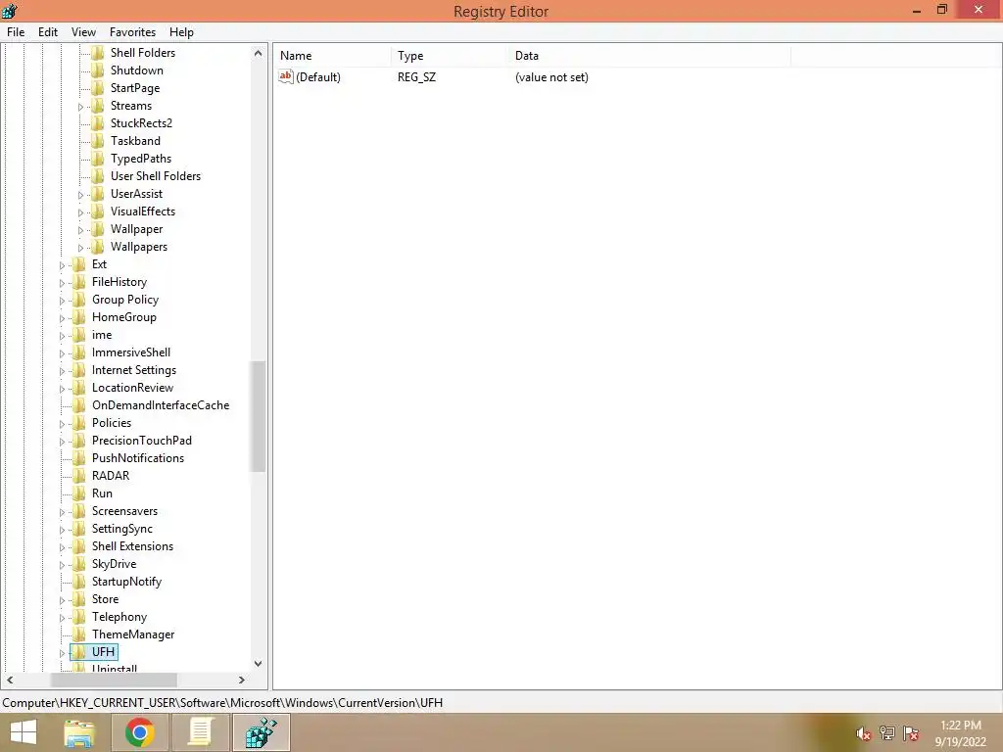This screenshot has height=752, width=1003.
Task: Sort values by the Type column
Action: pyautogui.click(x=449, y=56)
